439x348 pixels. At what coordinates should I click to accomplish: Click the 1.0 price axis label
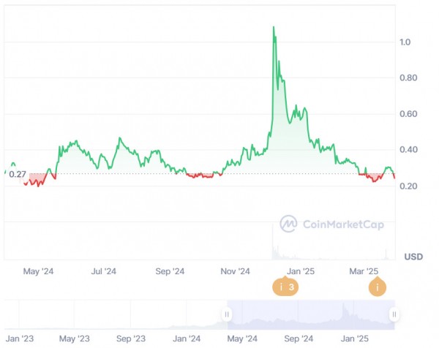(x=405, y=42)
